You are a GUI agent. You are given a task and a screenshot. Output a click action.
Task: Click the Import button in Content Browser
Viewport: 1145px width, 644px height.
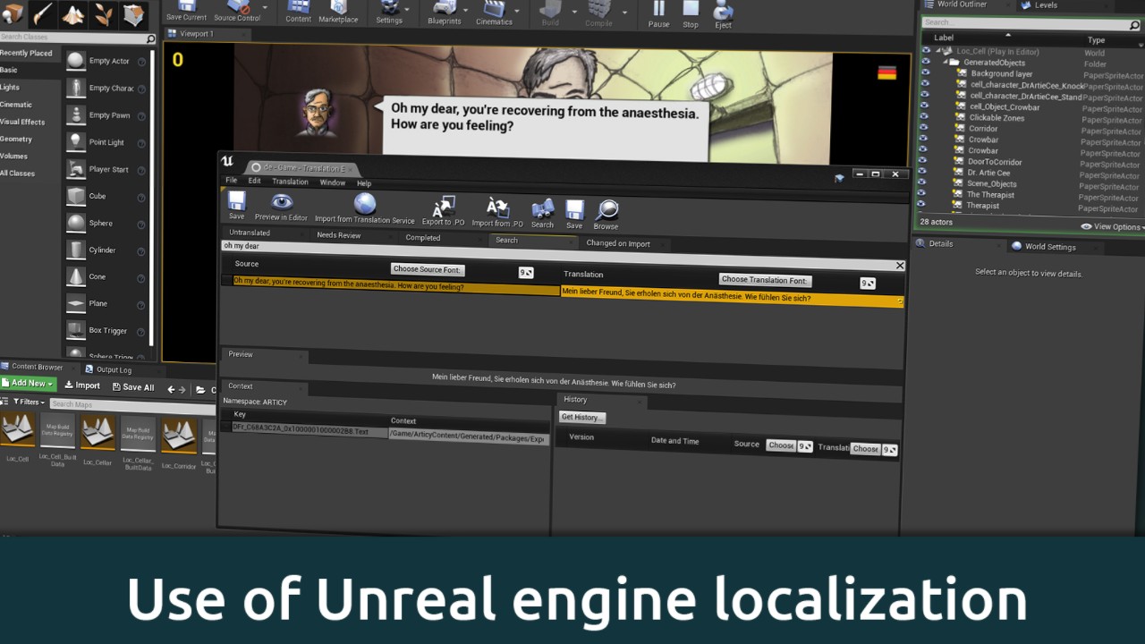tap(82, 386)
